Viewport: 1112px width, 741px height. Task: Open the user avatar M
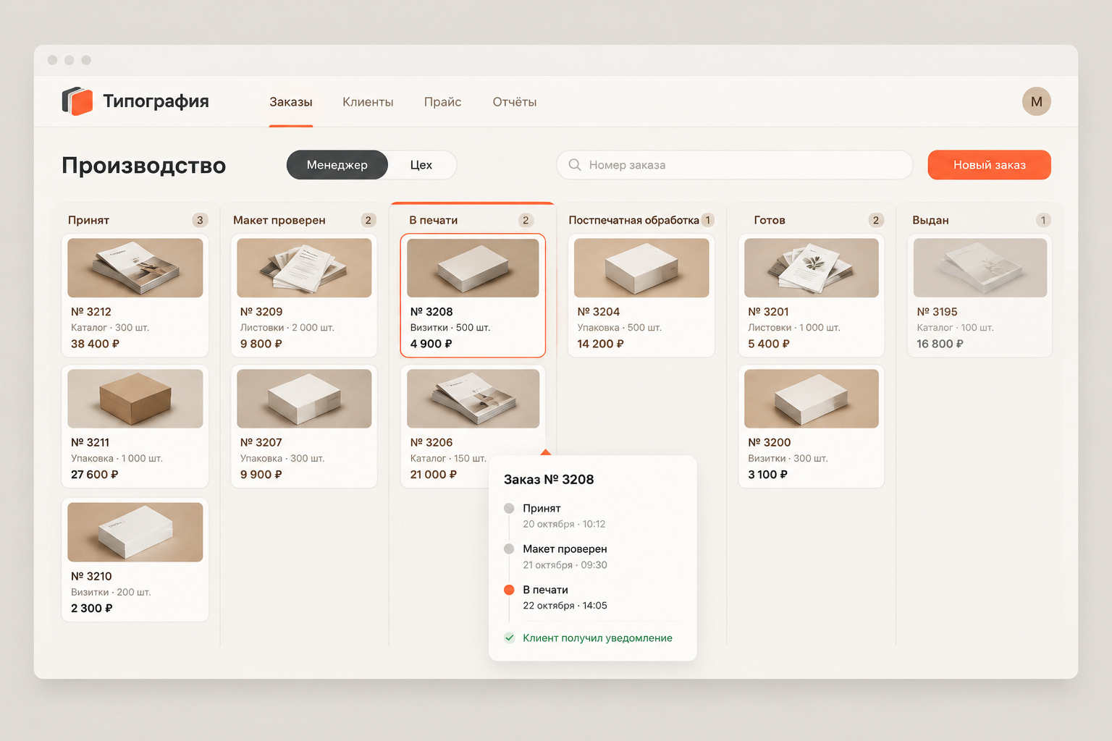(1036, 101)
